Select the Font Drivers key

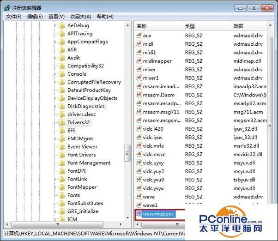click(82, 155)
